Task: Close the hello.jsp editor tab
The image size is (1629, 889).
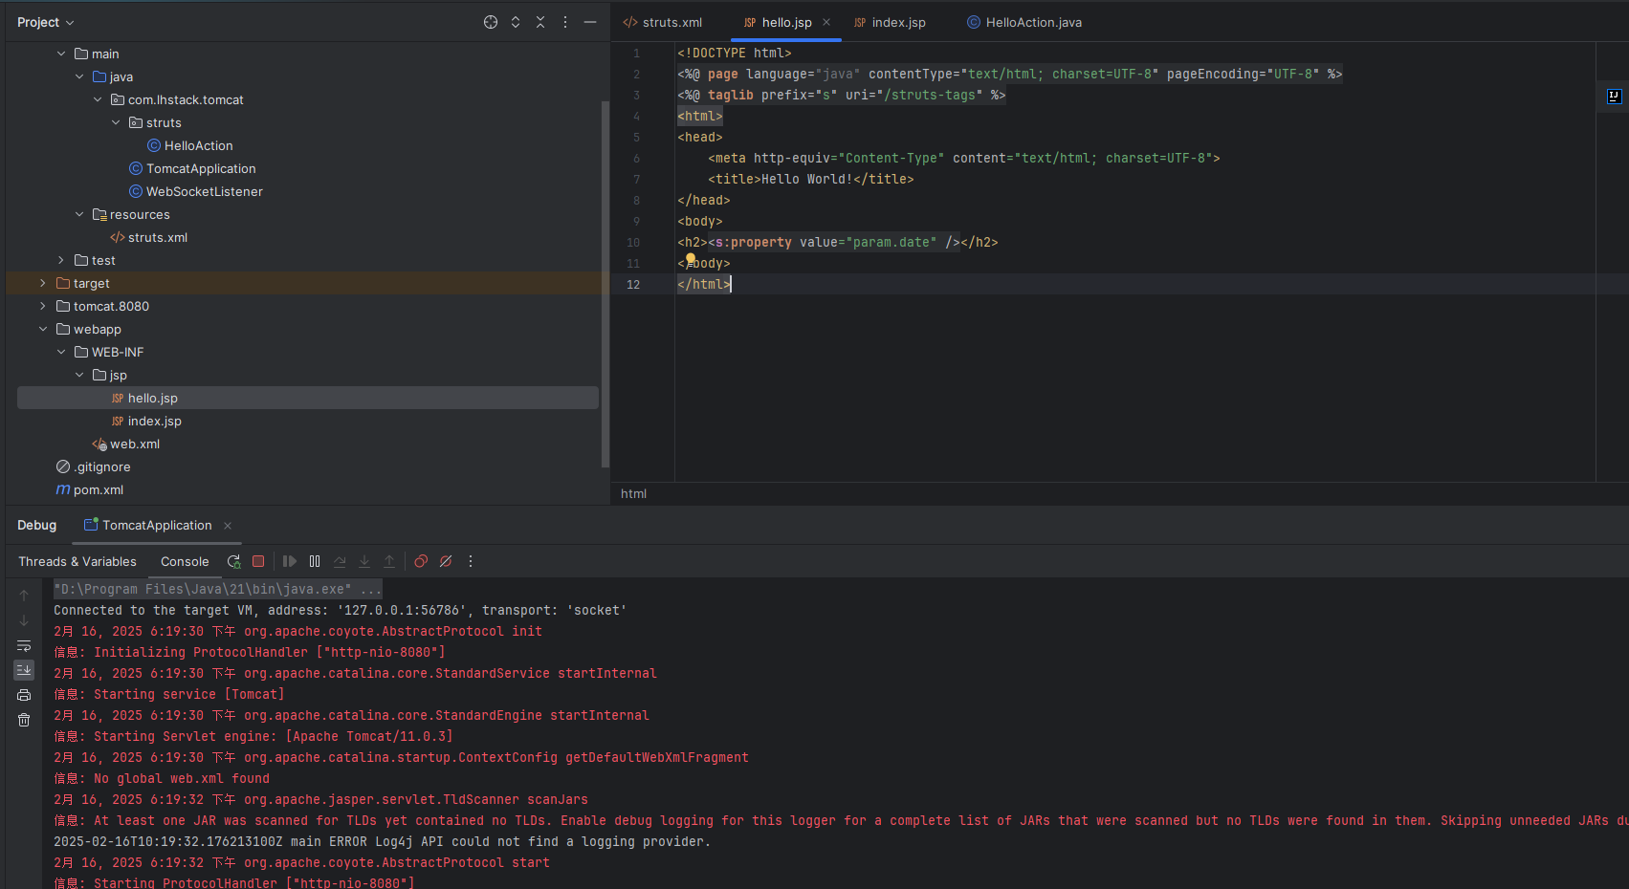Action: click(826, 22)
